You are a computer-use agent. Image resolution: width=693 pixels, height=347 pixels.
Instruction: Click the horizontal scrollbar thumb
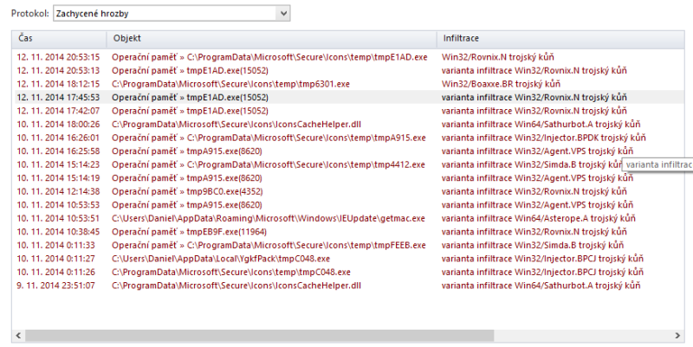tap(260, 334)
